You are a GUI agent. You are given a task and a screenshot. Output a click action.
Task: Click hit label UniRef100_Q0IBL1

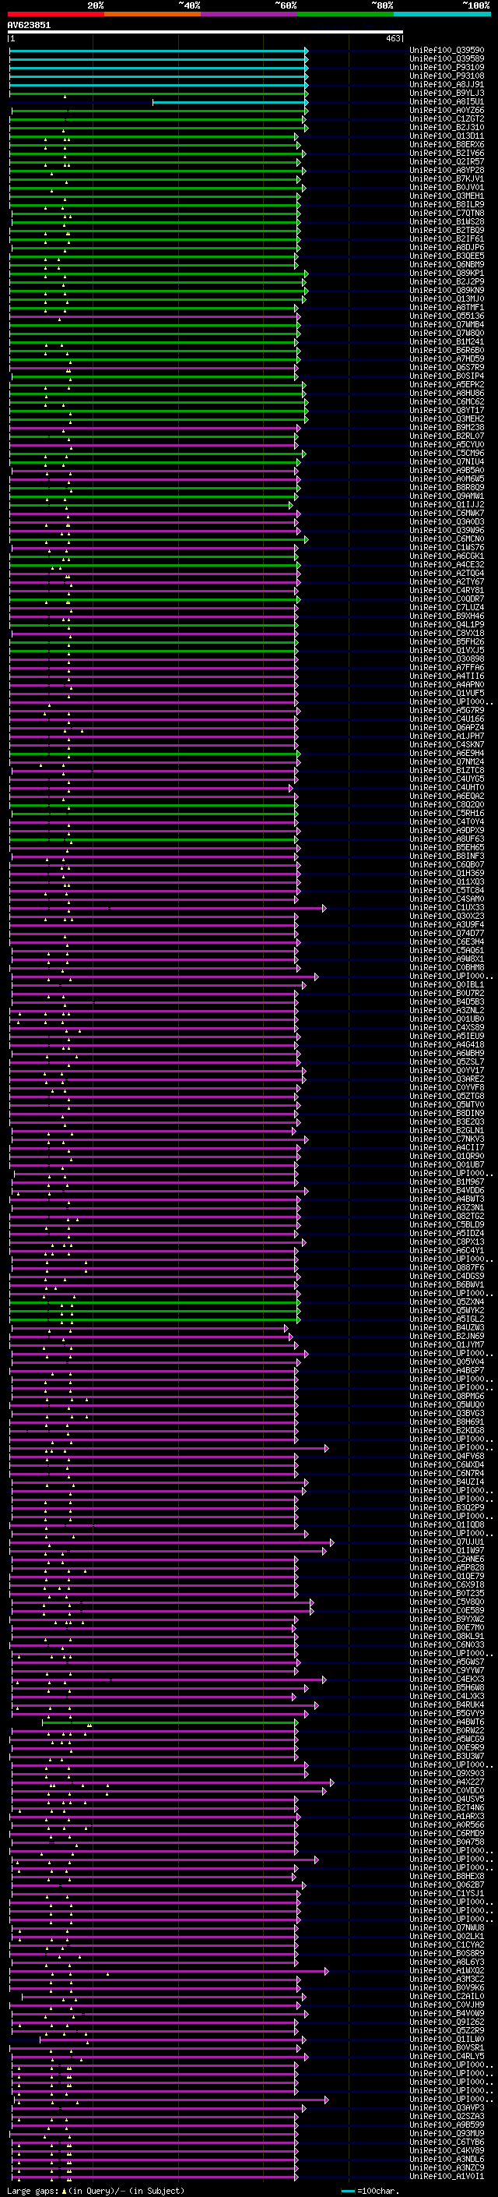coord(447,984)
